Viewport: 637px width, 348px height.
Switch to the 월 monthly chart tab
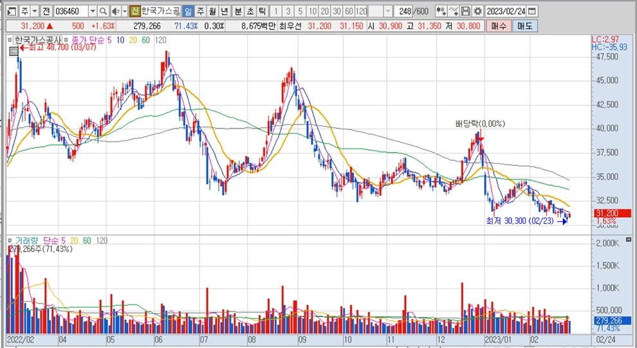(212, 12)
